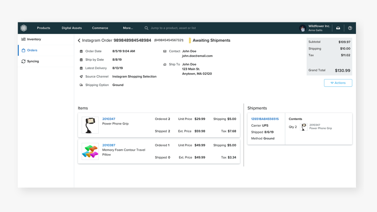Click the Syncing sidebar icon
This screenshot has height=212, width=377.
pos(23,61)
